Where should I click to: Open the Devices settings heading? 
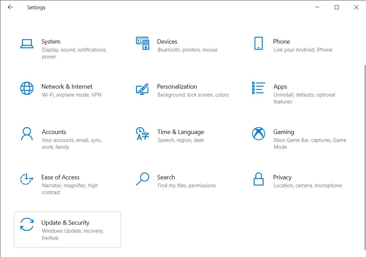(167, 42)
